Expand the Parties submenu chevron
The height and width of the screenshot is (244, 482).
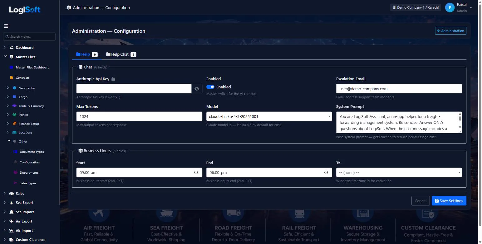[8, 114]
